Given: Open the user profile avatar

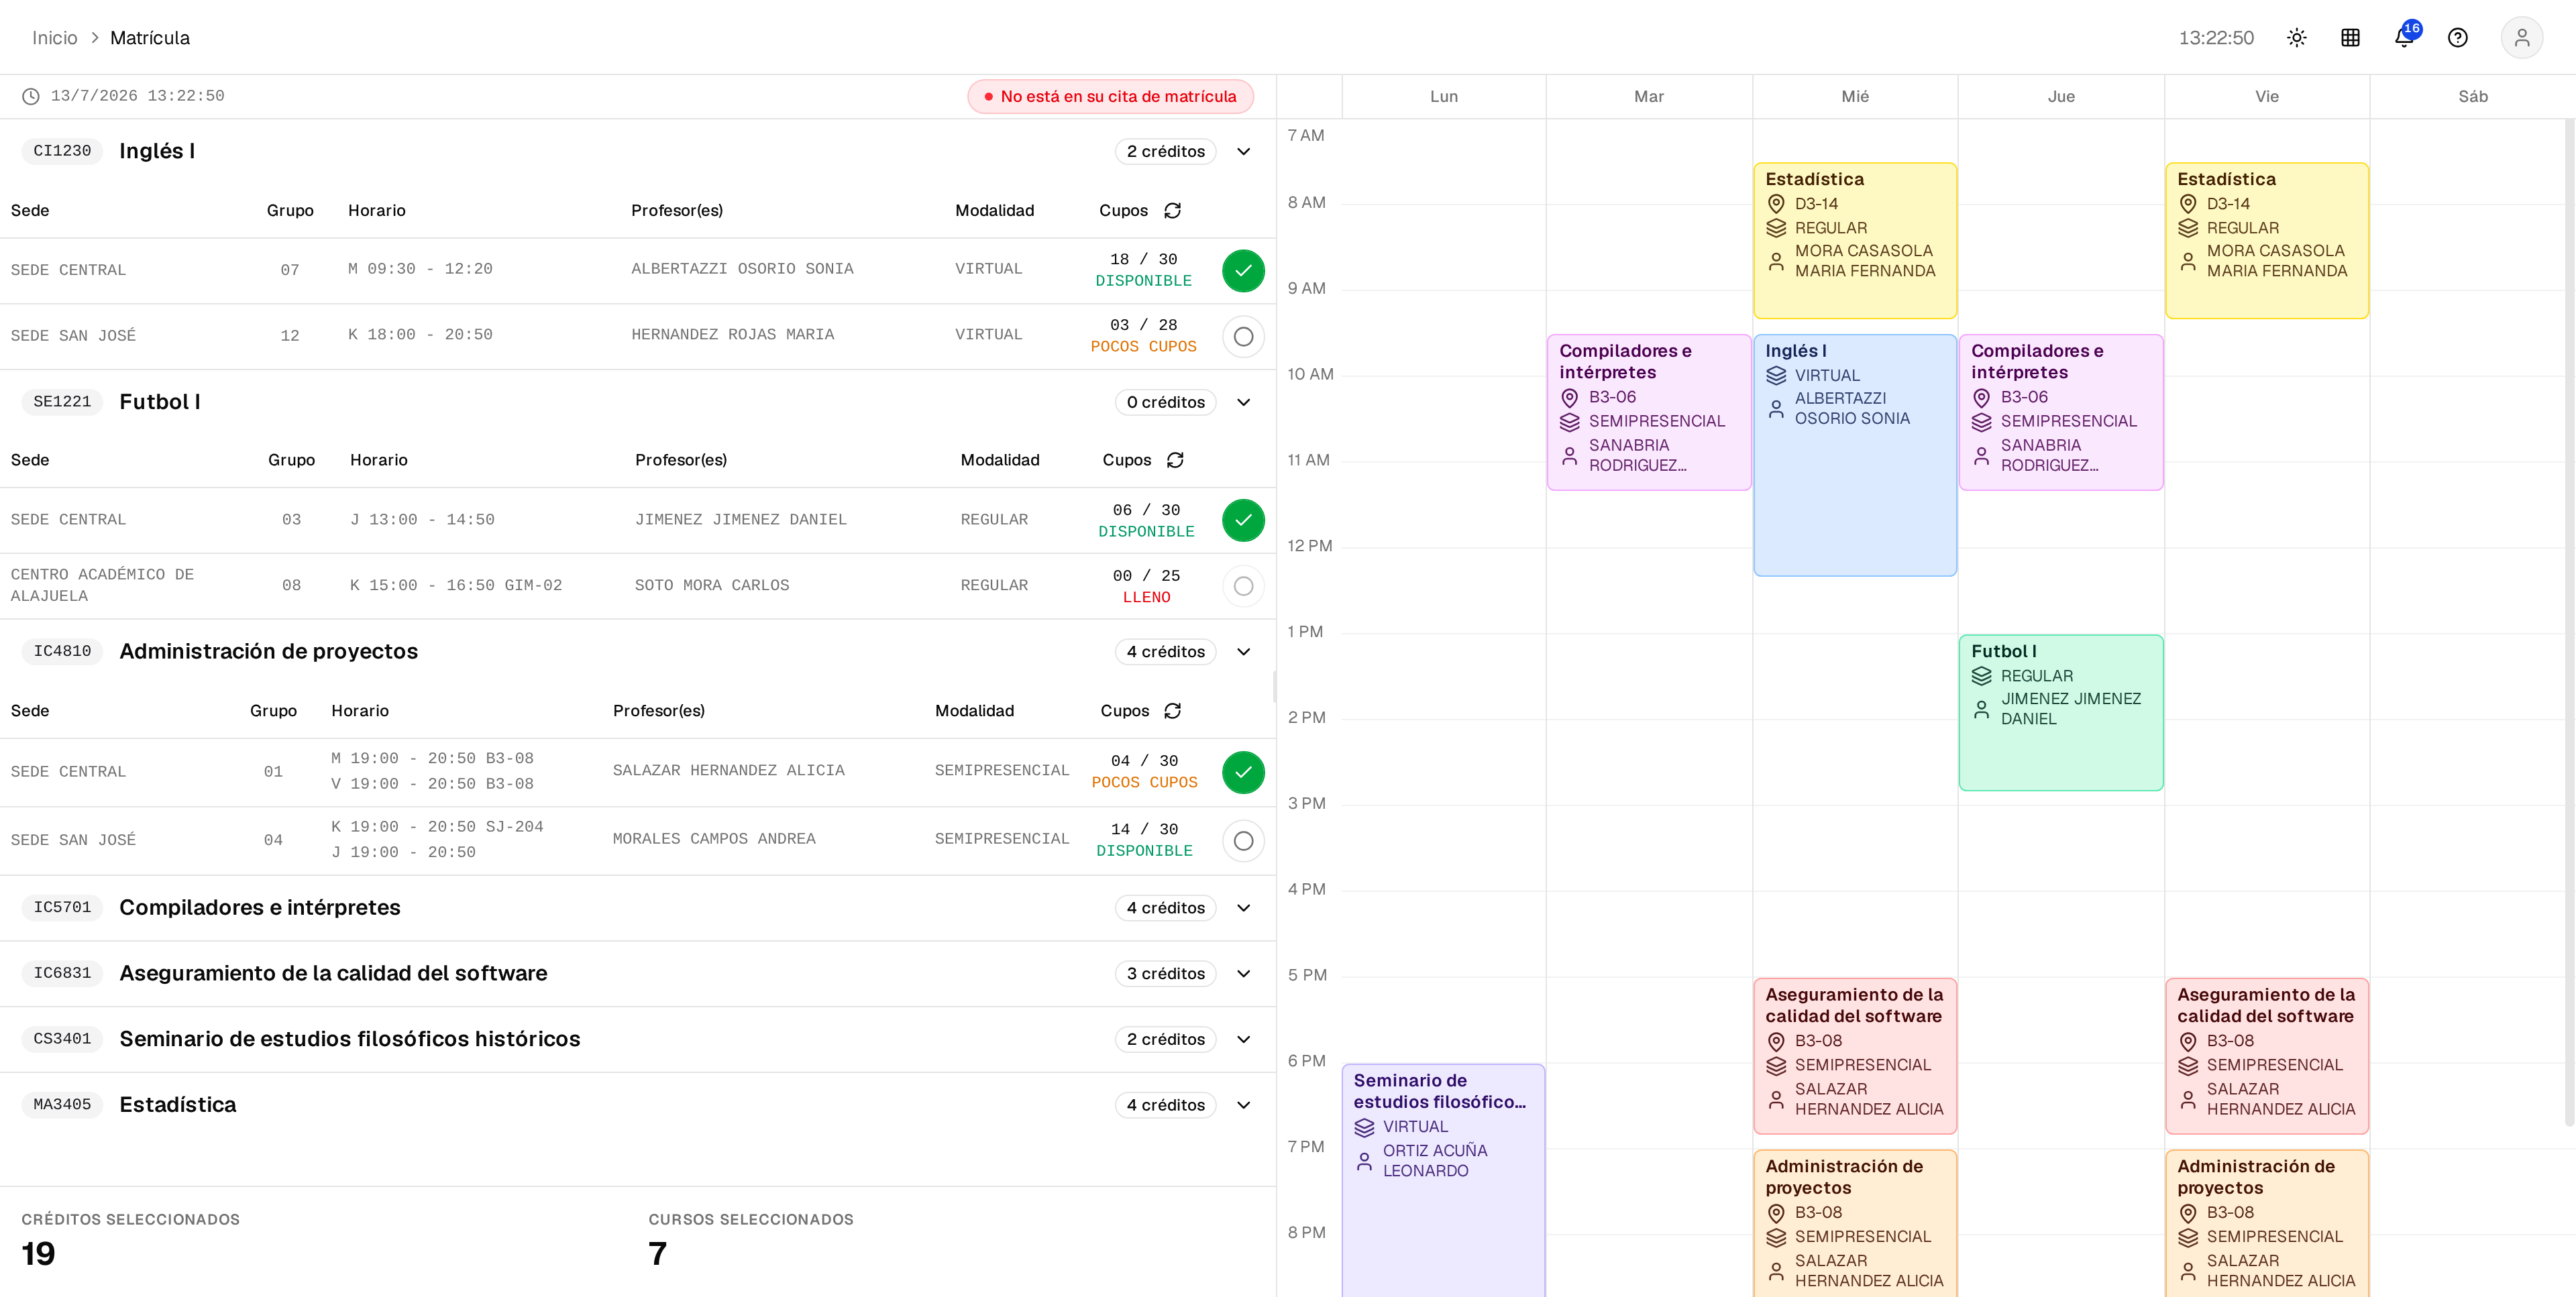Looking at the screenshot, I should click(2522, 38).
